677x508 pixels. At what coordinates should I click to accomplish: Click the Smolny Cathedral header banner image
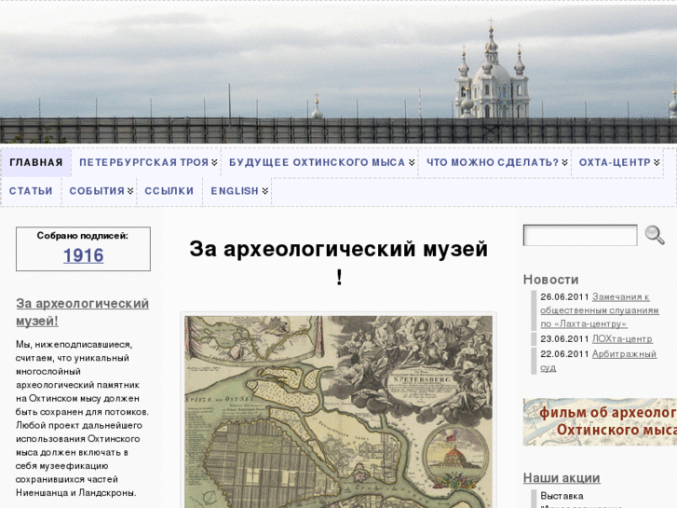(338, 72)
